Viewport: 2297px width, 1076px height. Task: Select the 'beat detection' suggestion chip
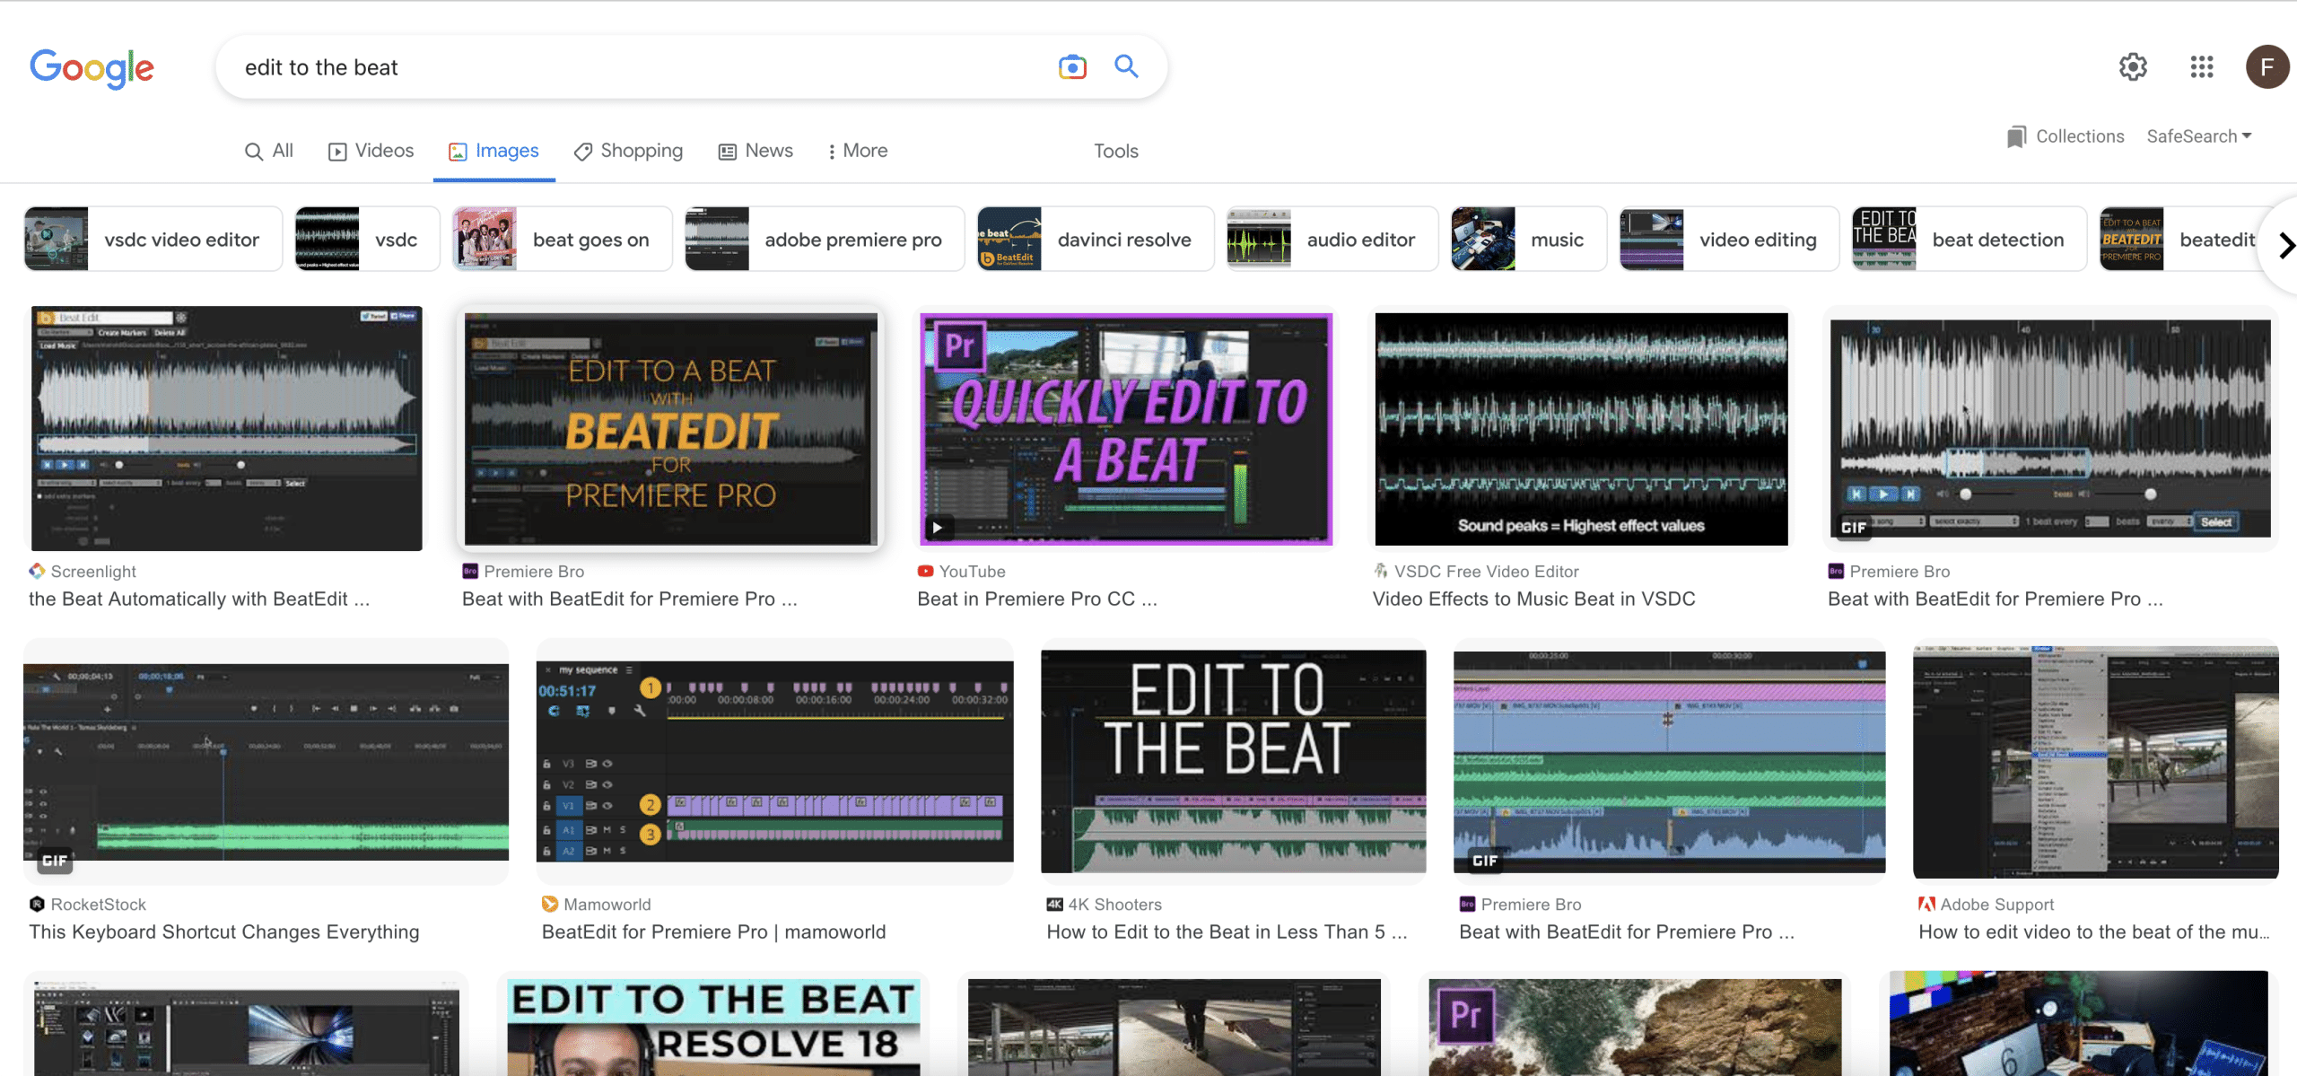1969,239
